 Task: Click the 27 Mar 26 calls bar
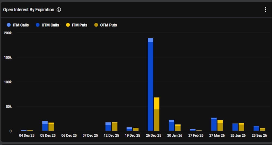pos(214,125)
